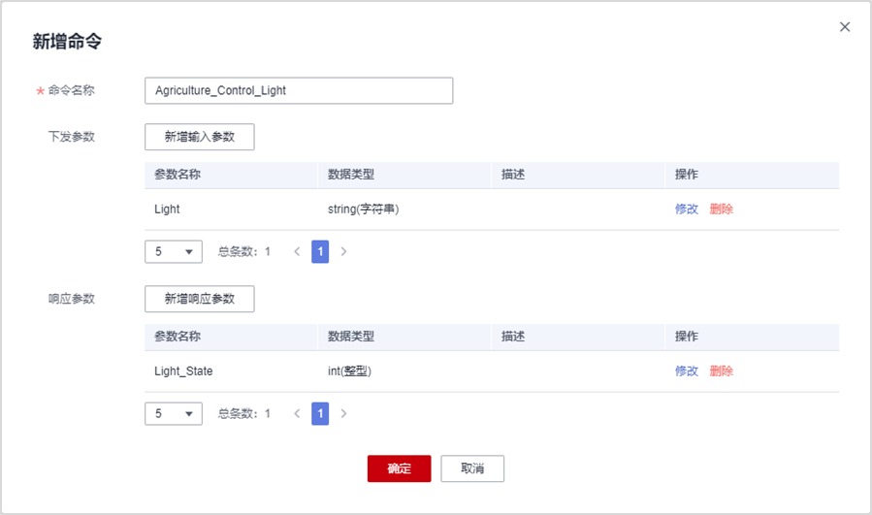Close the 新增命令 dialog with the X
This screenshot has height=515, width=872.
(x=844, y=27)
